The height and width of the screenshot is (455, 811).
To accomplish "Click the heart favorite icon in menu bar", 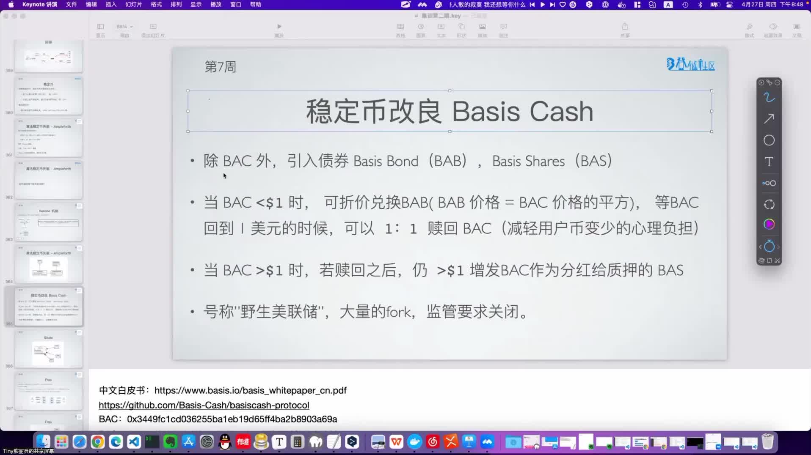I will [x=563, y=4].
